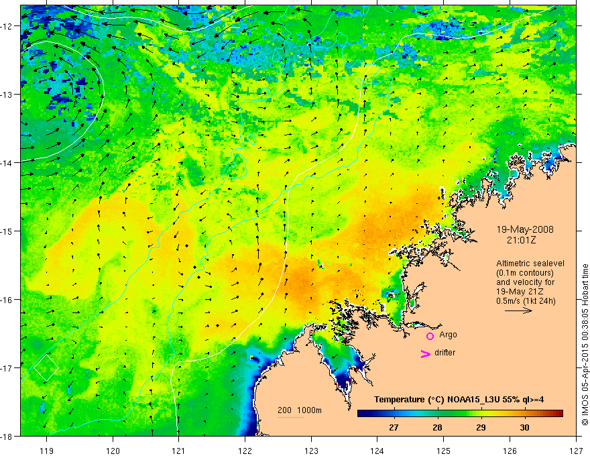This screenshot has width=590, height=456.
Task: Click latitude axis label -17
Action: click(x=8, y=367)
